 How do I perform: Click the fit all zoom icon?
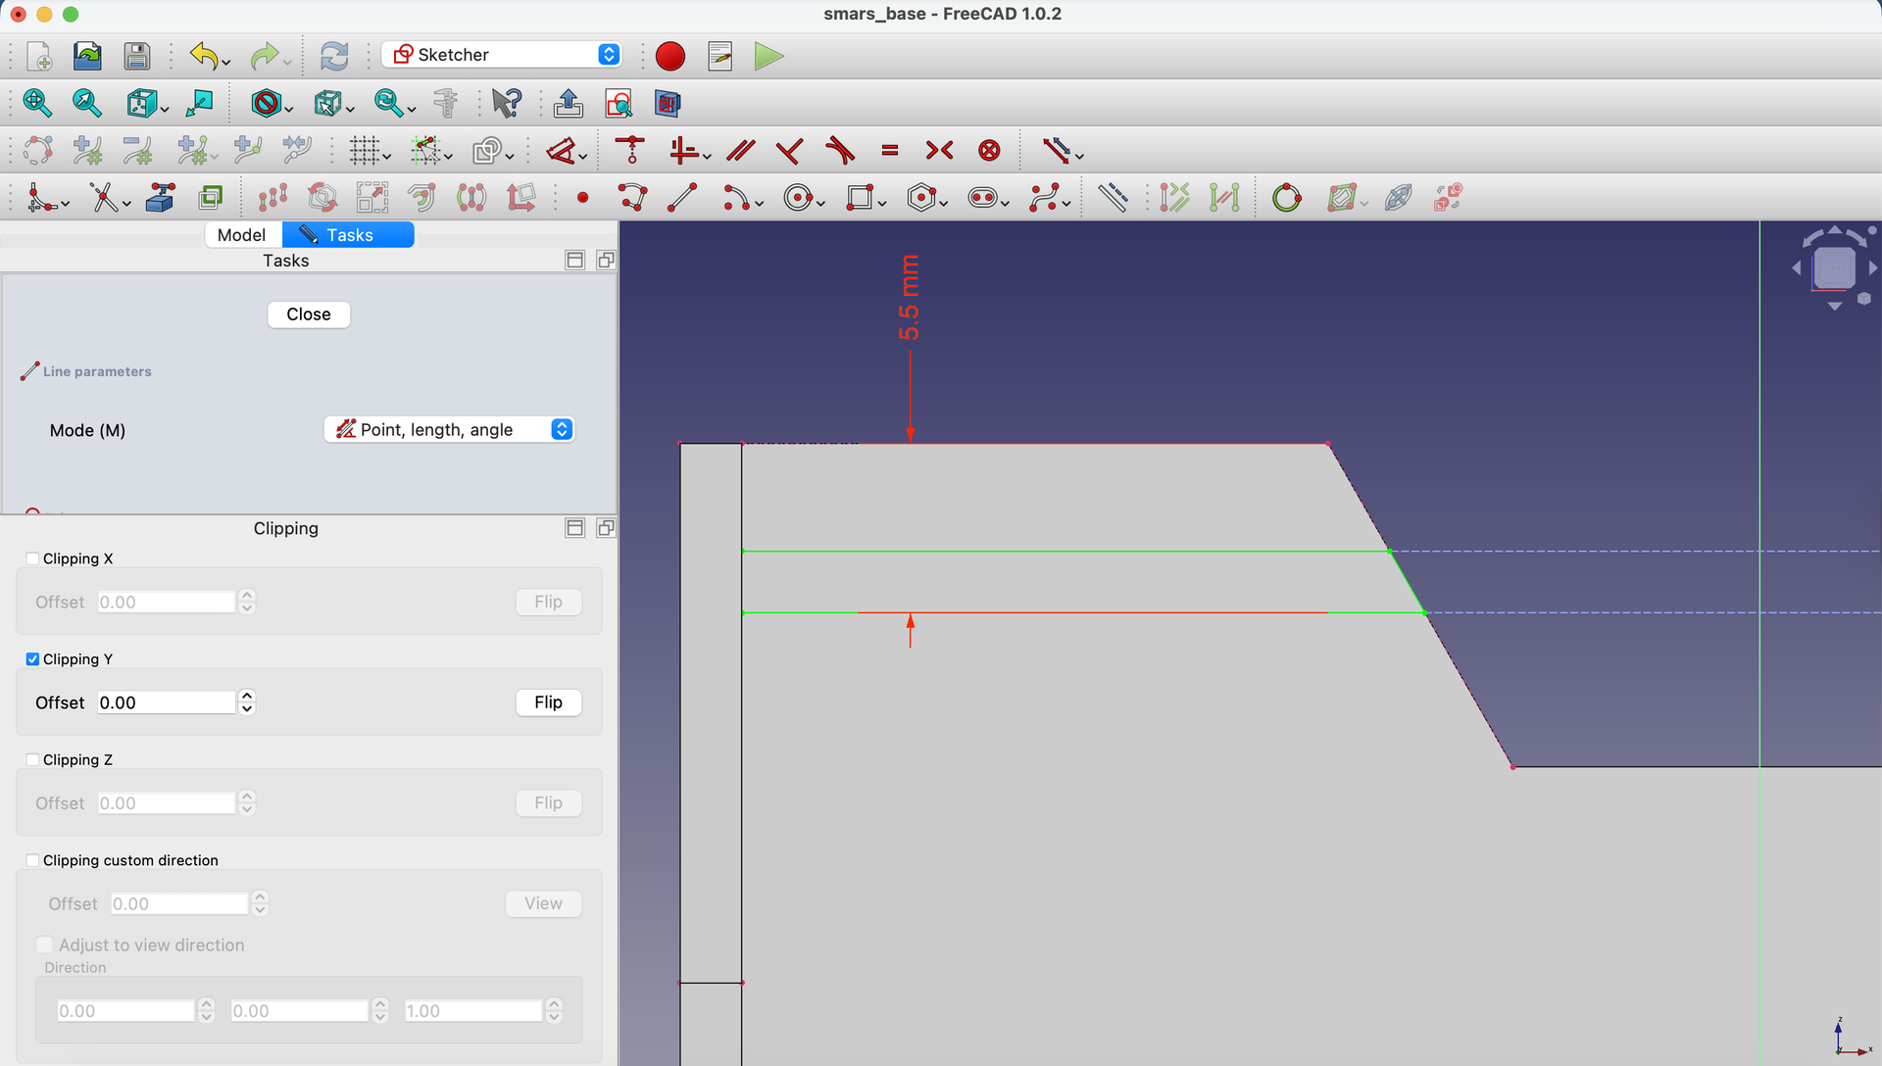pos(37,103)
